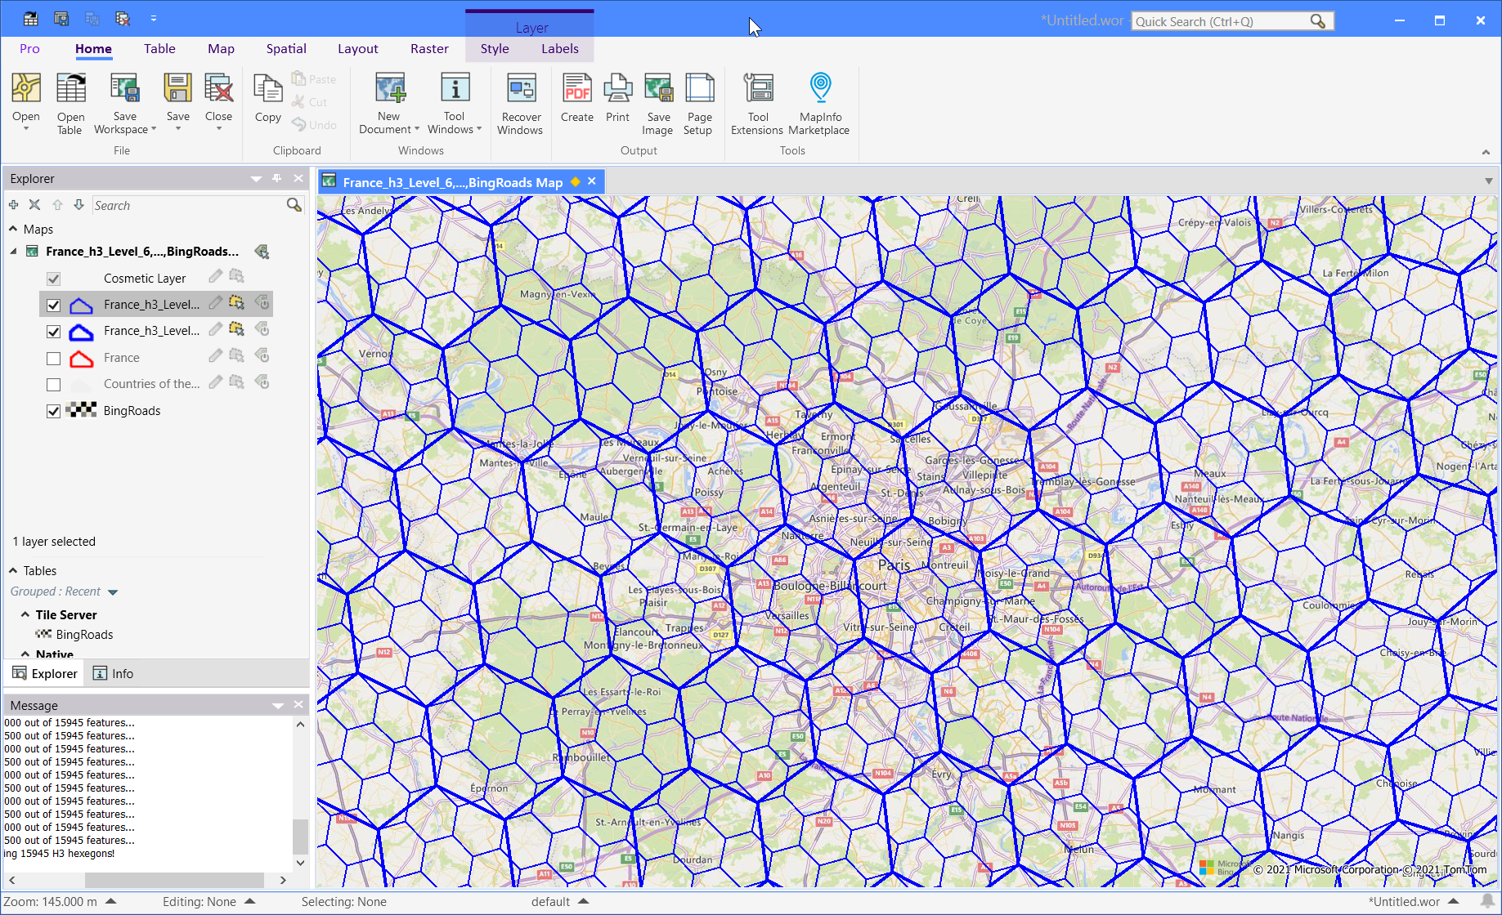Click the Print icon
Screen dimensions: 1502x915
618,88
